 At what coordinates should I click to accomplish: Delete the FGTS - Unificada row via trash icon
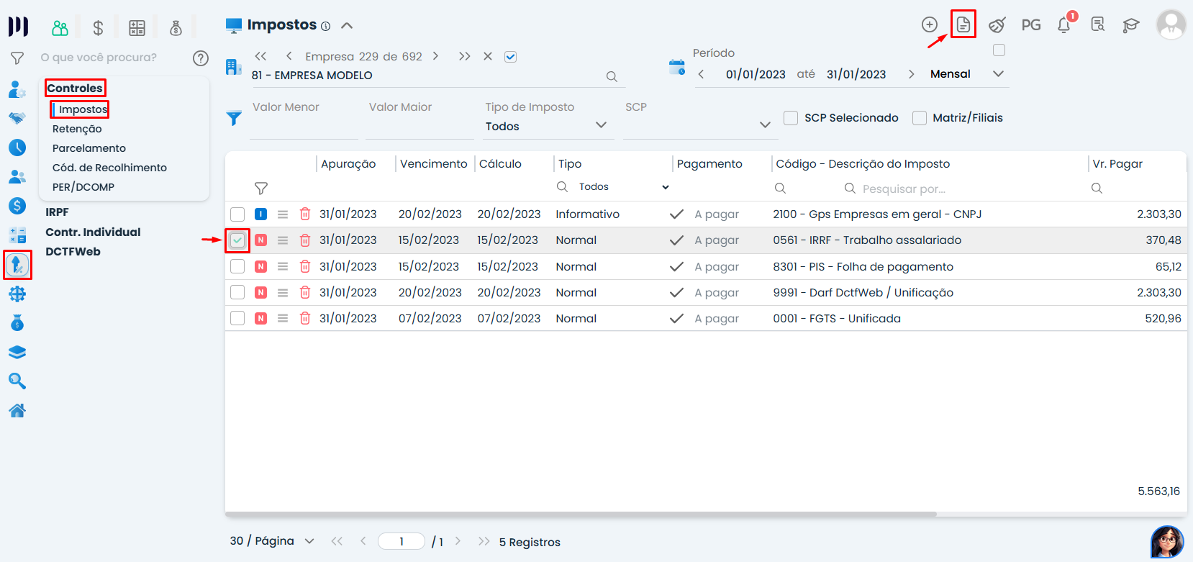(305, 318)
